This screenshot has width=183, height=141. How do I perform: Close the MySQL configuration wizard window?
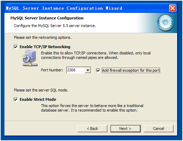tap(173, 8)
